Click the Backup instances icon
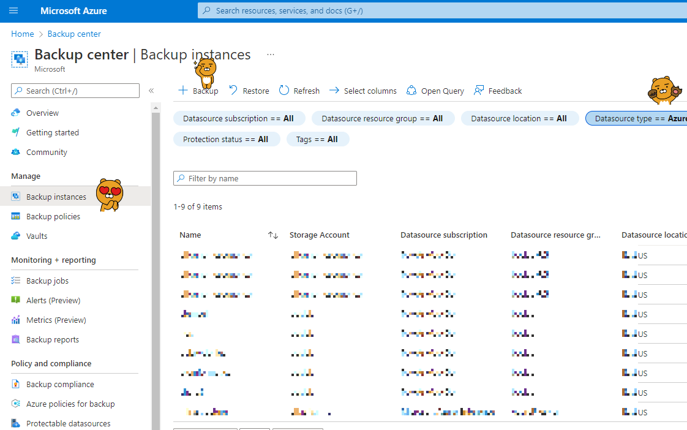 point(16,197)
